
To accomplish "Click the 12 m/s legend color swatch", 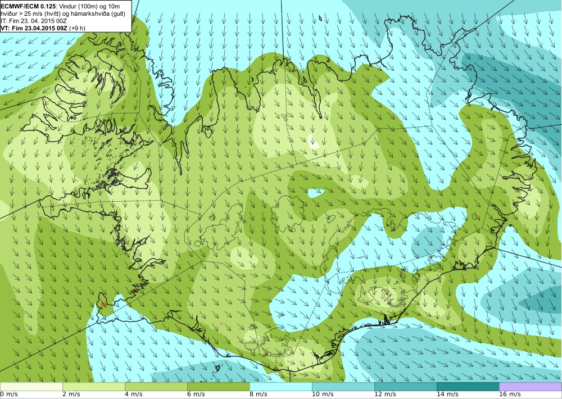I will [x=405, y=387].
